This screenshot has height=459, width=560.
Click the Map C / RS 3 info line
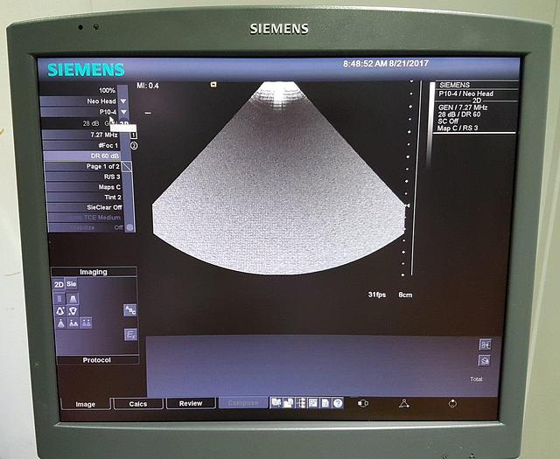pos(458,129)
